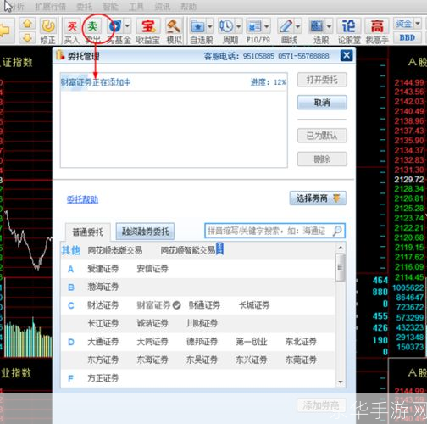Collapse broker list via 选择券商 button
The width and height of the screenshot is (427, 424).
click(x=318, y=198)
